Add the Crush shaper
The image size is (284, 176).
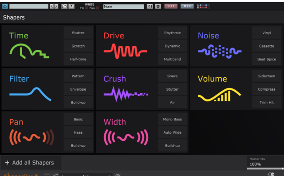pos(127,89)
